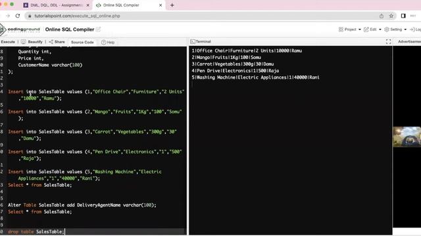Click terminal row '3|Carrot|Vegetables'

tap(232, 64)
